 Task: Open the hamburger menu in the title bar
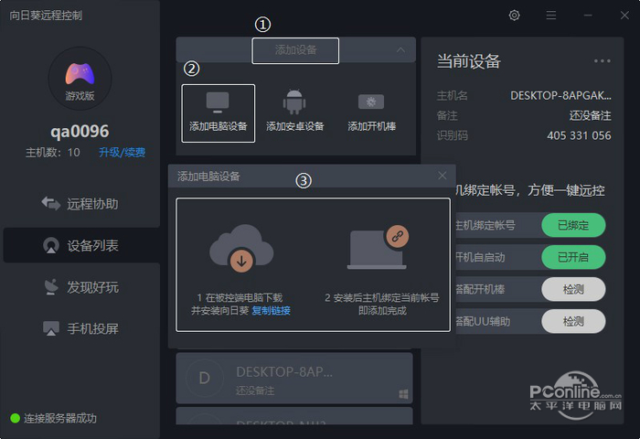[x=551, y=16]
